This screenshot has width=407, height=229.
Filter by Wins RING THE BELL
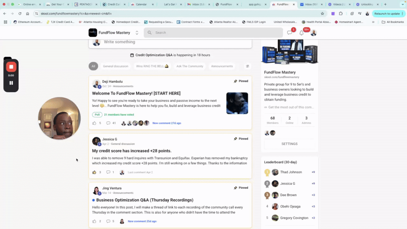[152, 66]
